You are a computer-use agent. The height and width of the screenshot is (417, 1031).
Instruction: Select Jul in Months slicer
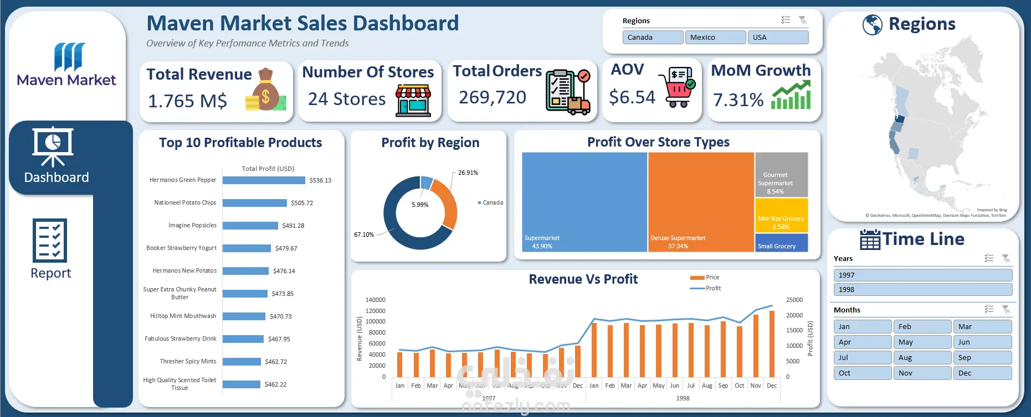pos(862,357)
